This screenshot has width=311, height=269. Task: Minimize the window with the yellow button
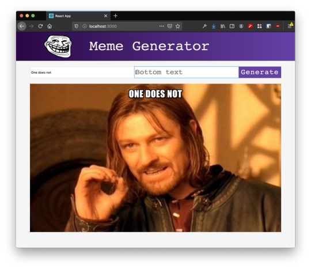(28, 16)
